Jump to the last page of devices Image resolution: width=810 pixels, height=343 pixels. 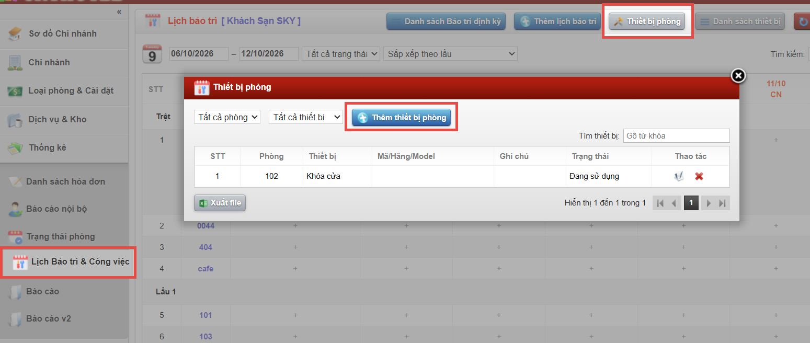click(723, 203)
